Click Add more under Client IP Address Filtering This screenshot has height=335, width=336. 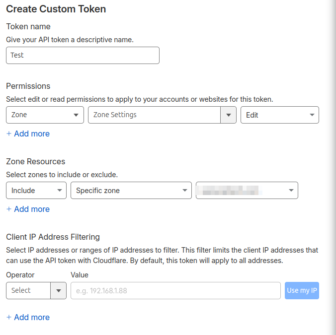(x=28, y=317)
